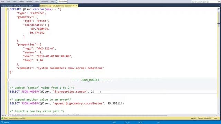The image size is (221, 124).
Task: Click the 50.474242 coordinate value
Action: 37,33
